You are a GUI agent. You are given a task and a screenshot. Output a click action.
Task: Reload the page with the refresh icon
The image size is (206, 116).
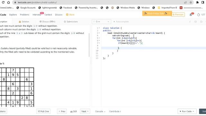coord(3,2)
